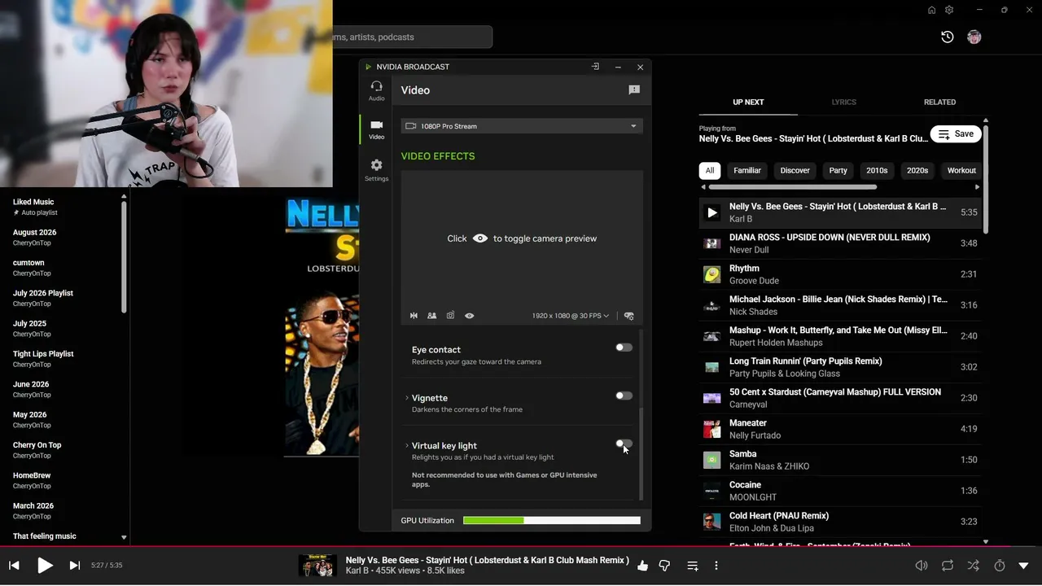Play the Nelly Vs. Bee Gees queue item
Screen dimensions: 1042x586
[x=841, y=212]
